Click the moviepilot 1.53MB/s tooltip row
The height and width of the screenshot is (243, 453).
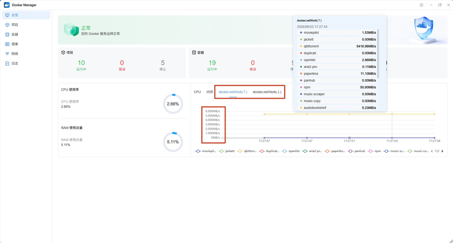point(337,33)
